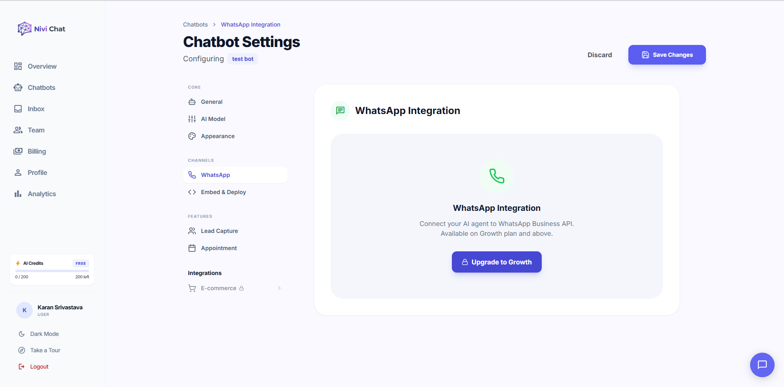Click the Chatbots breadcrumb link
Screen dimensions: 784x387
tap(195, 25)
